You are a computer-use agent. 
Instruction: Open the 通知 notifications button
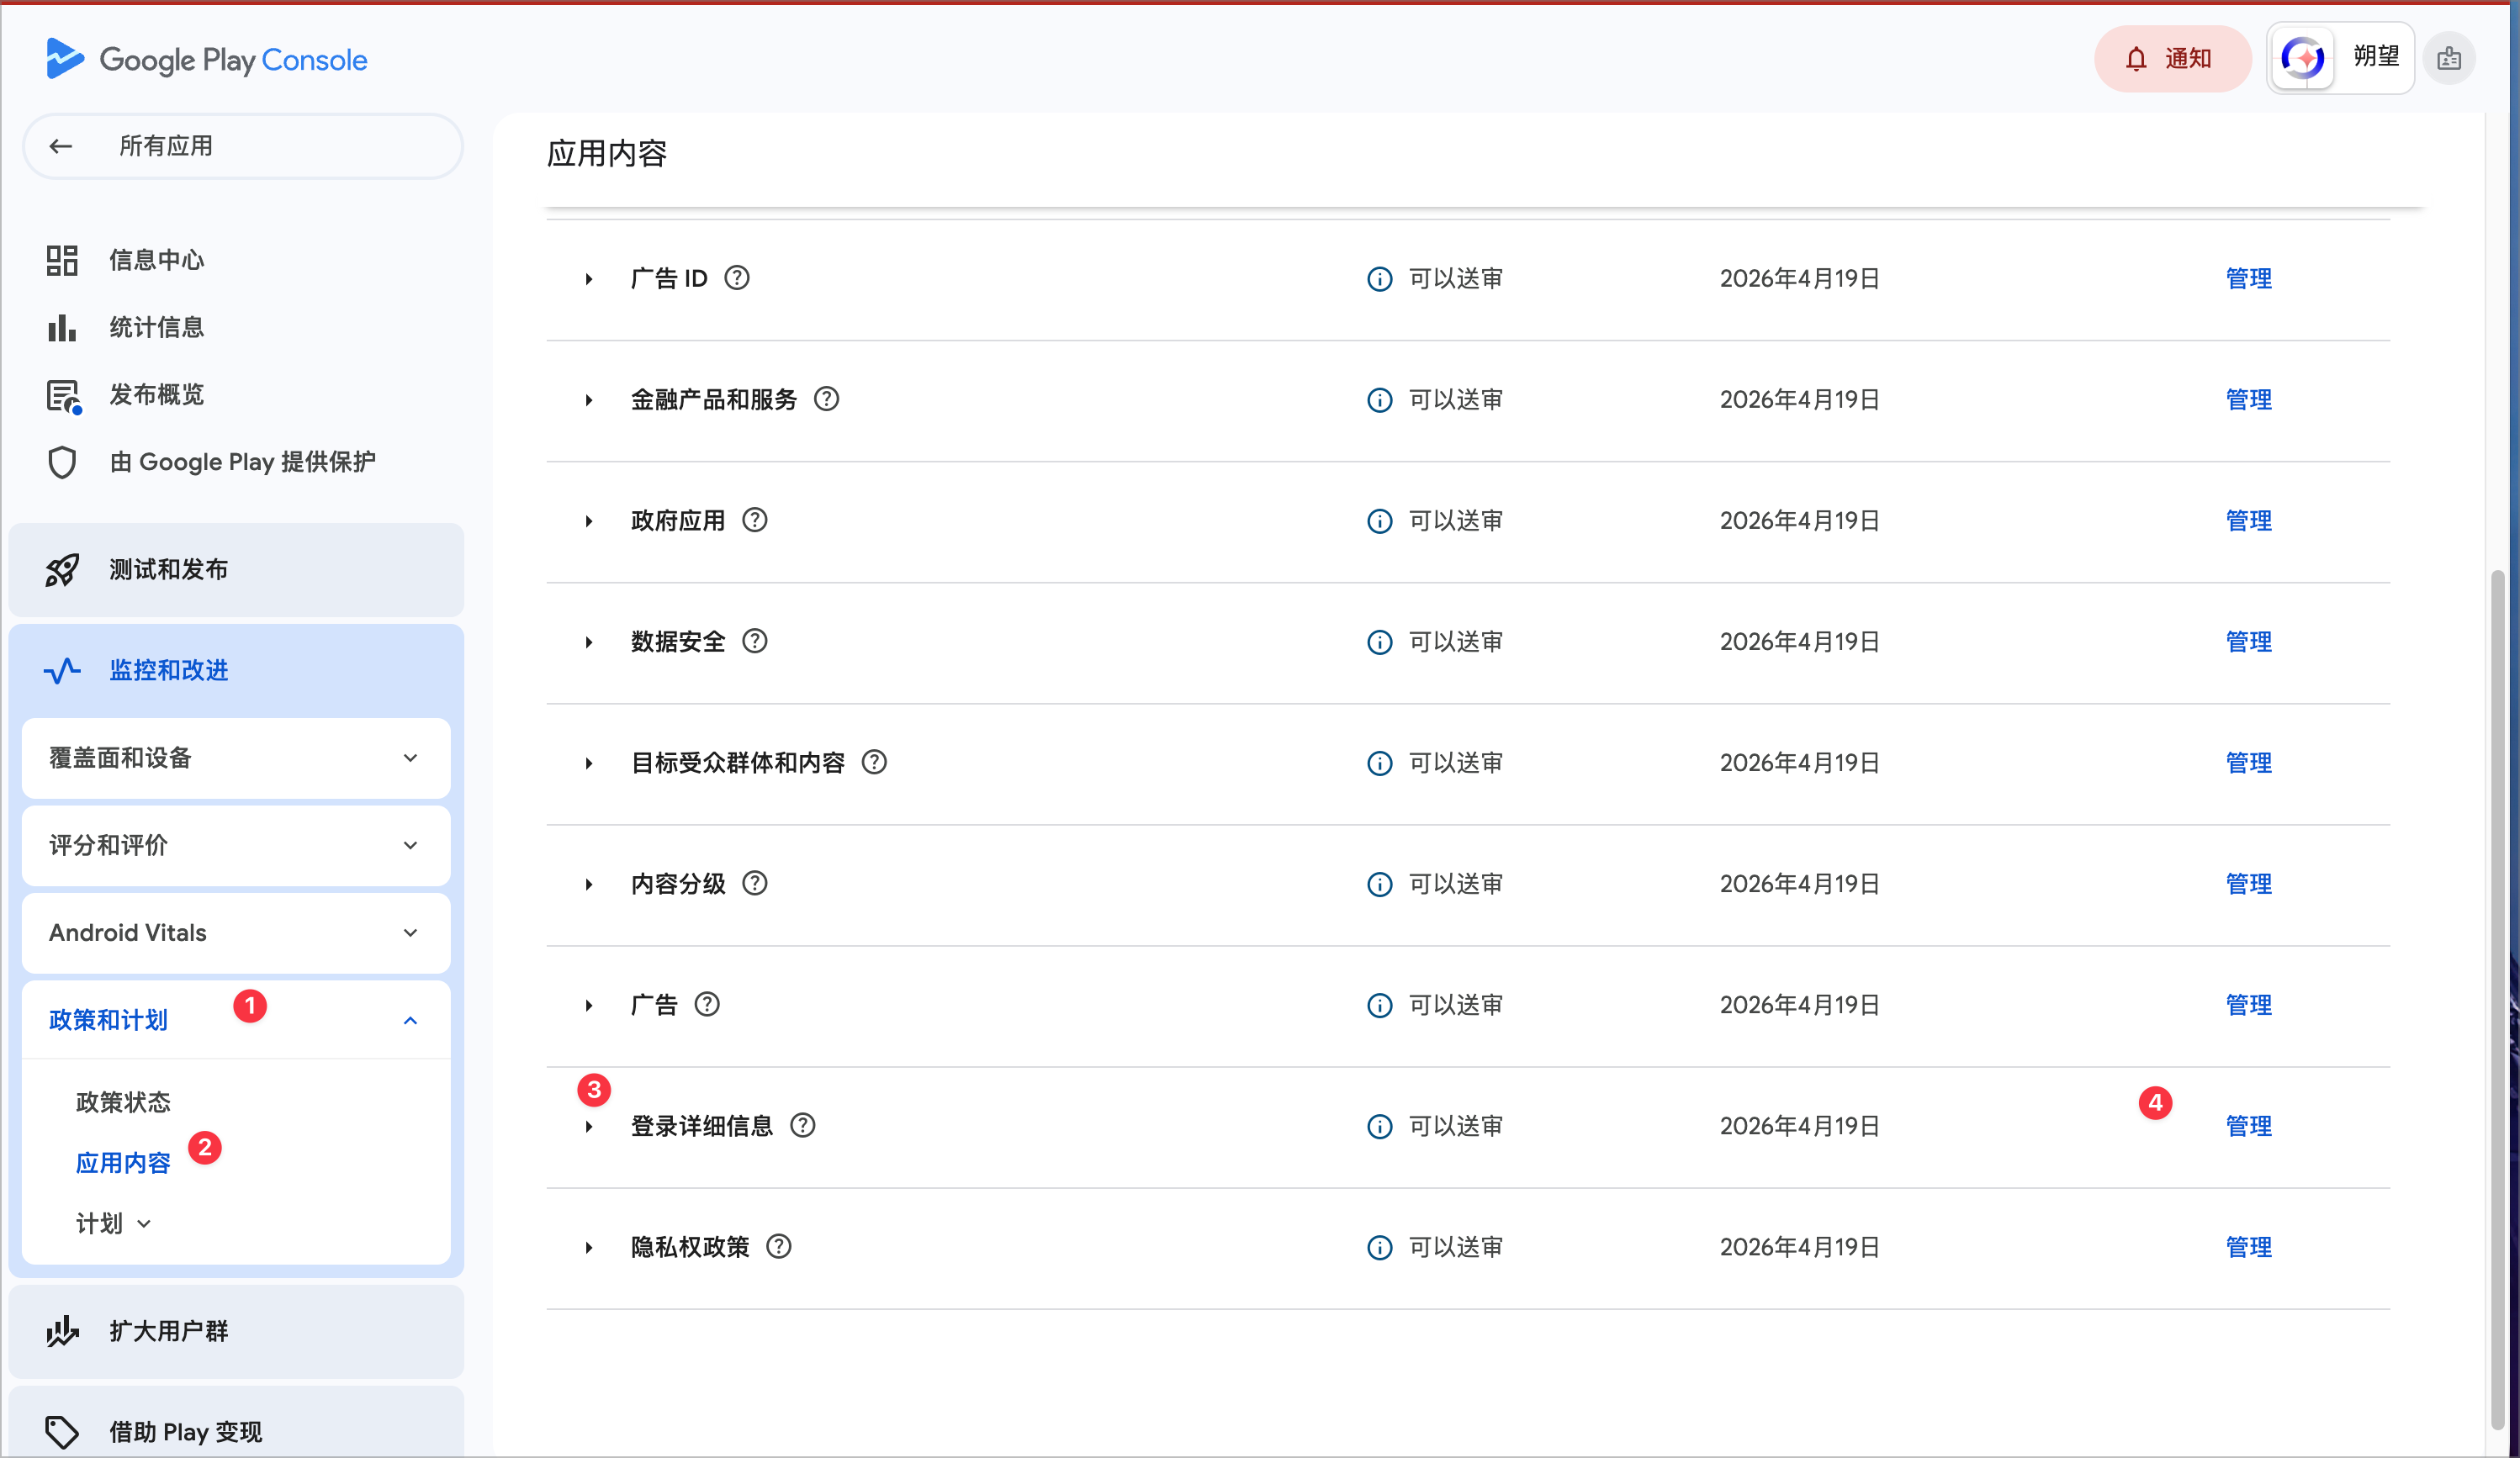point(2172,59)
